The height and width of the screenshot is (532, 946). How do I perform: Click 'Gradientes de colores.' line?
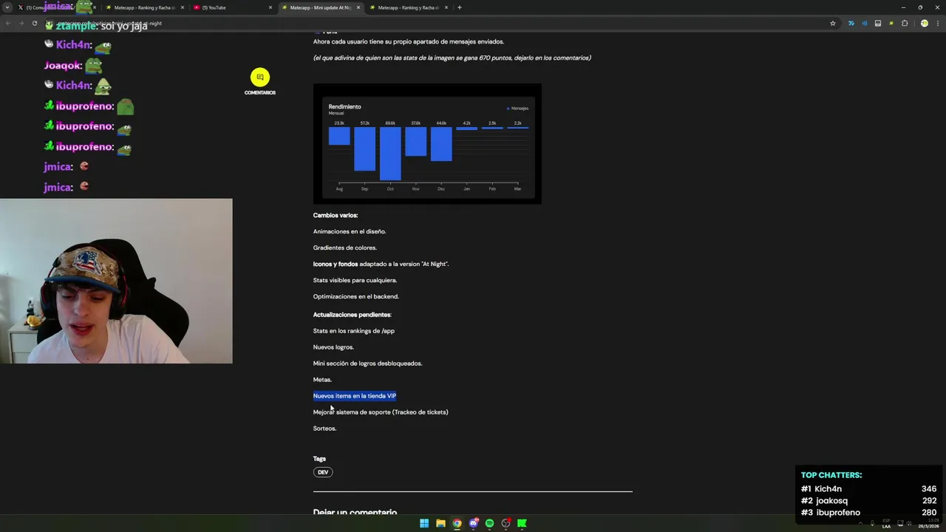click(x=345, y=248)
